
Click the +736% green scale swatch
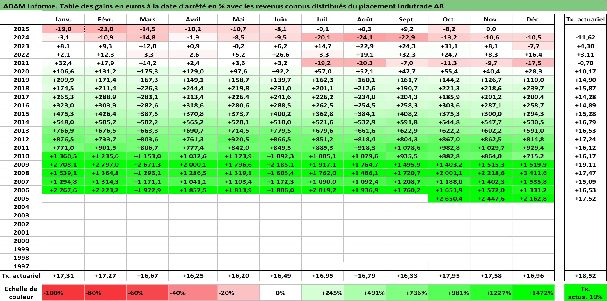click(x=407, y=293)
